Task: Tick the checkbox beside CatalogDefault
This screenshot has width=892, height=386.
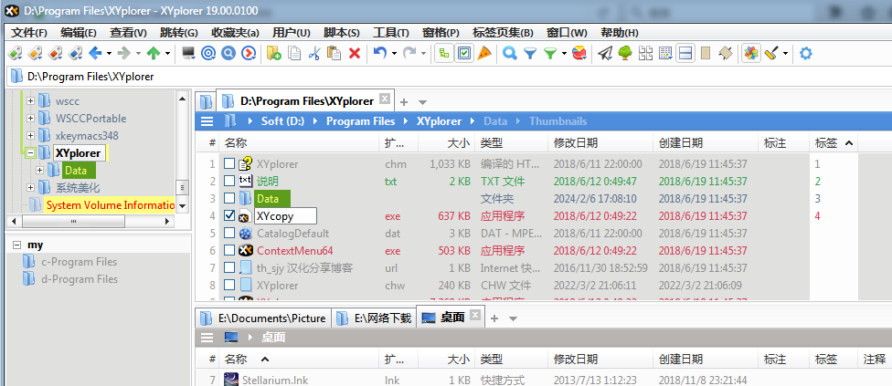Action: [229, 234]
